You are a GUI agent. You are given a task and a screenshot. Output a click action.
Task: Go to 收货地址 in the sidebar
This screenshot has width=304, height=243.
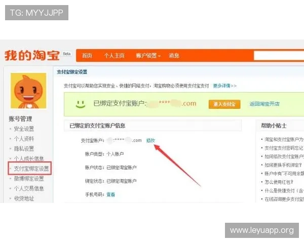[x=24, y=198]
